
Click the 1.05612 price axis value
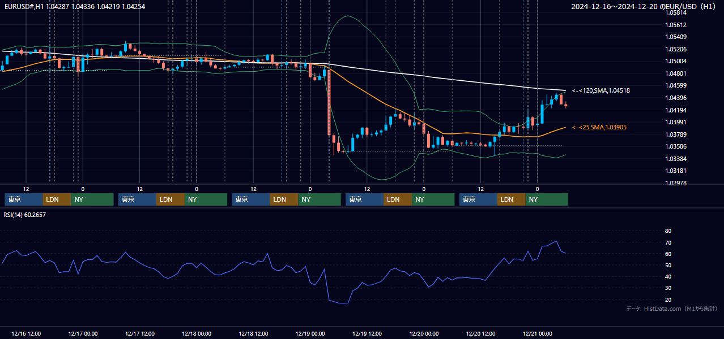click(x=676, y=25)
